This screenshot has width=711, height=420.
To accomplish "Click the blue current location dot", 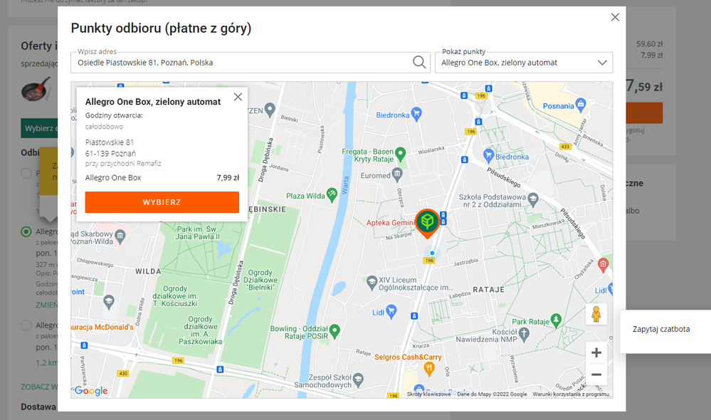I will 432,253.
